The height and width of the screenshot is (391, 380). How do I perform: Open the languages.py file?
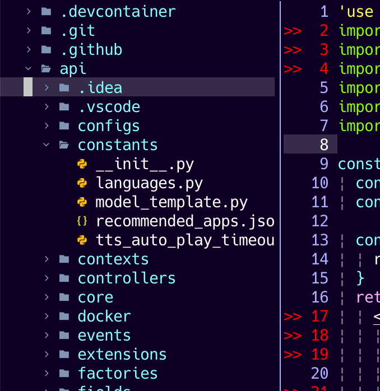click(x=149, y=183)
